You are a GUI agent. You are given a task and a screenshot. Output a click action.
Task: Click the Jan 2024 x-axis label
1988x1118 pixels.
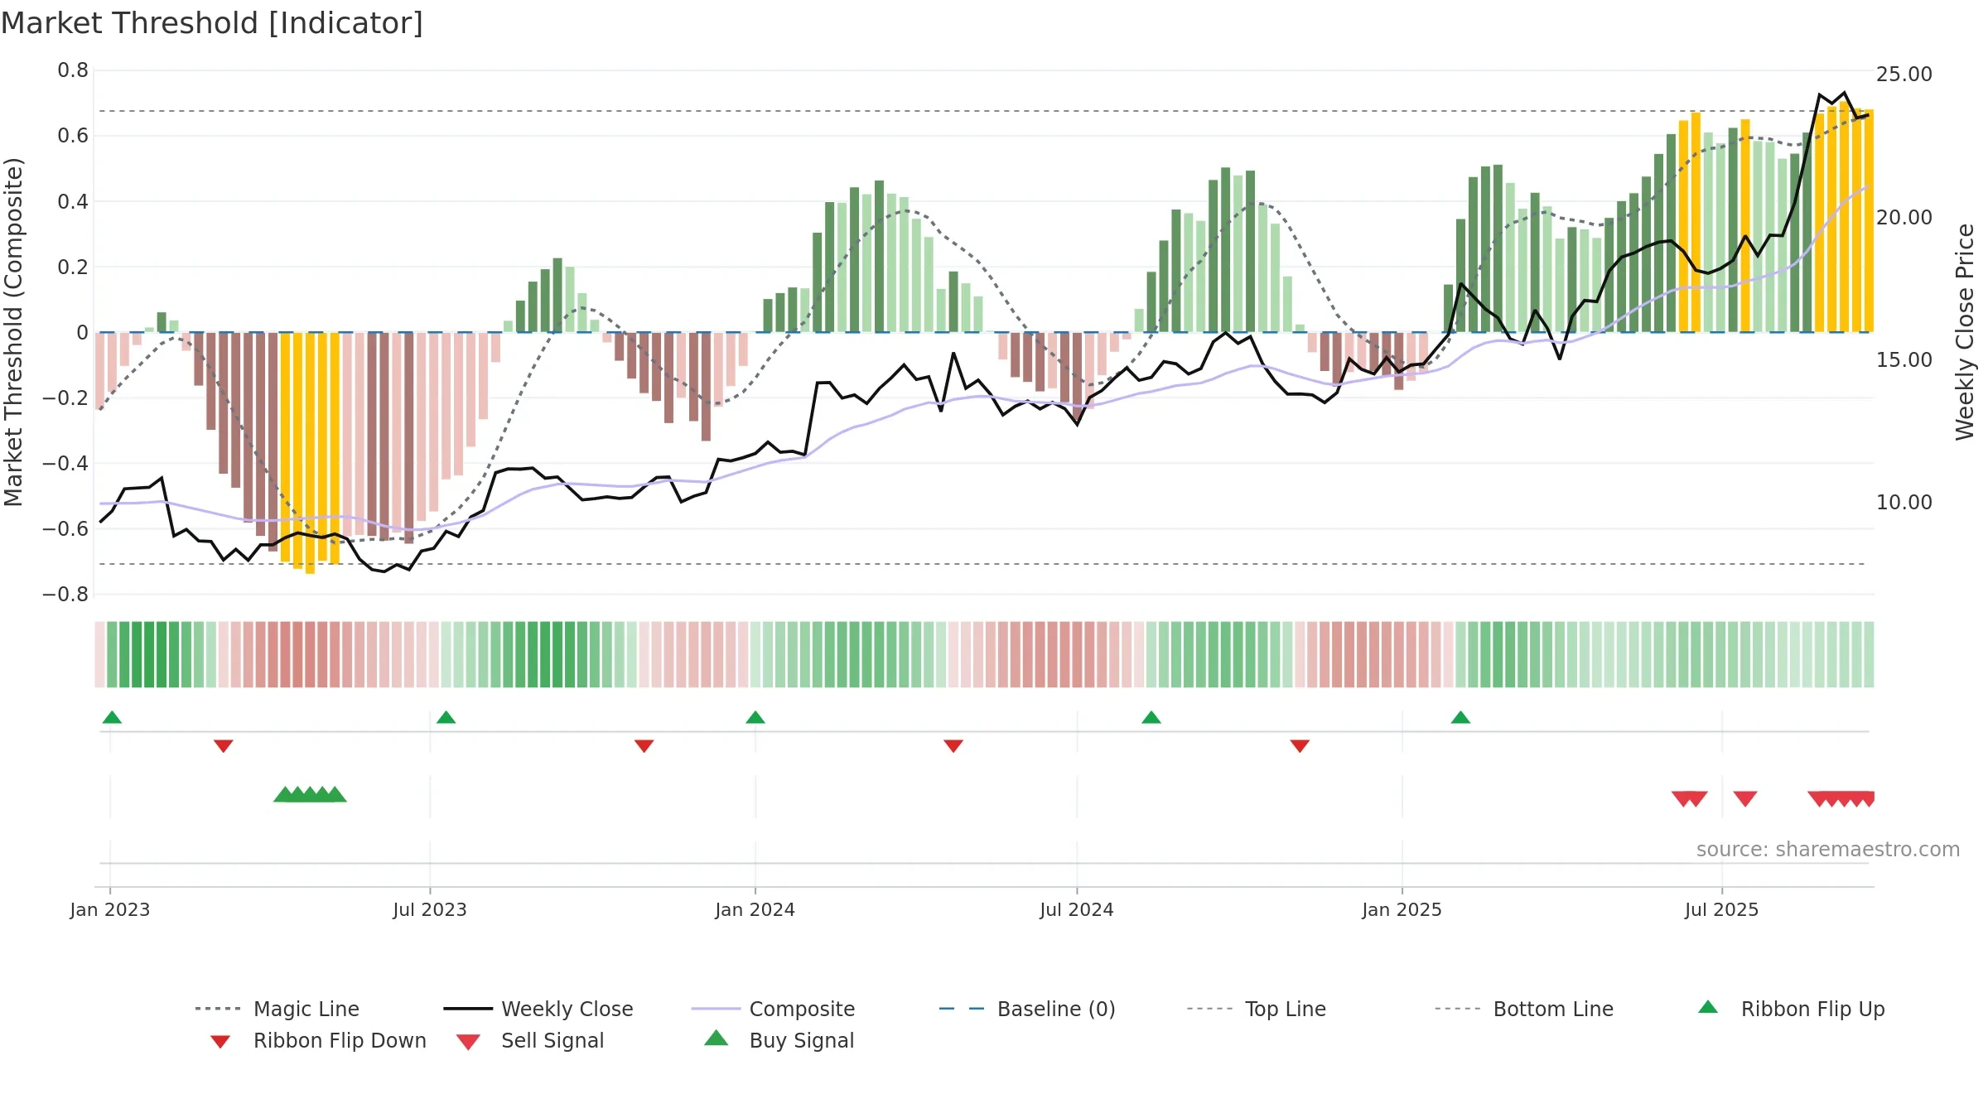[755, 909]
